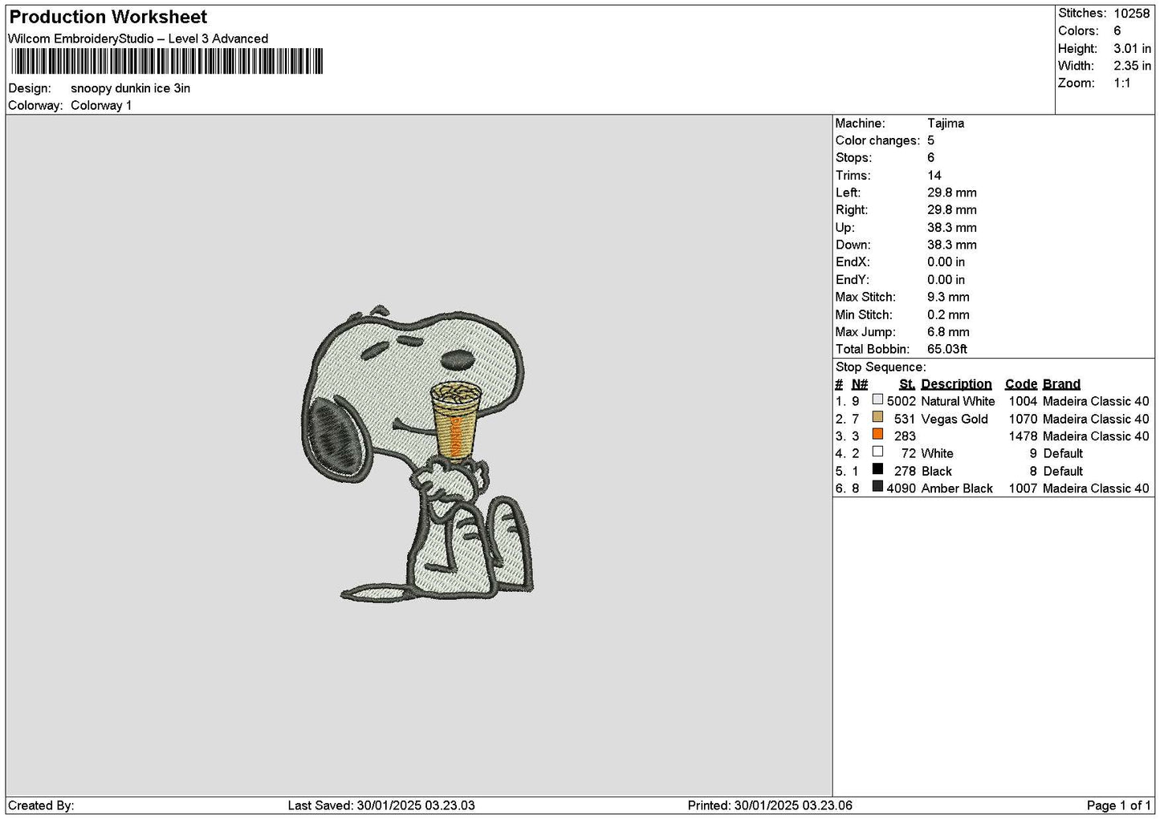Click the Stitches value '10258'
1160x819 pixels.
click(x=1131, y=14)
